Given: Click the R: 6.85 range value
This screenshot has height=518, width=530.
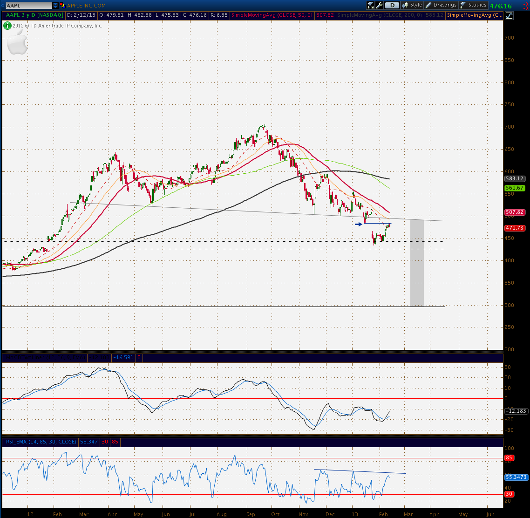Looking at the screenshot, I should [219, 15].
